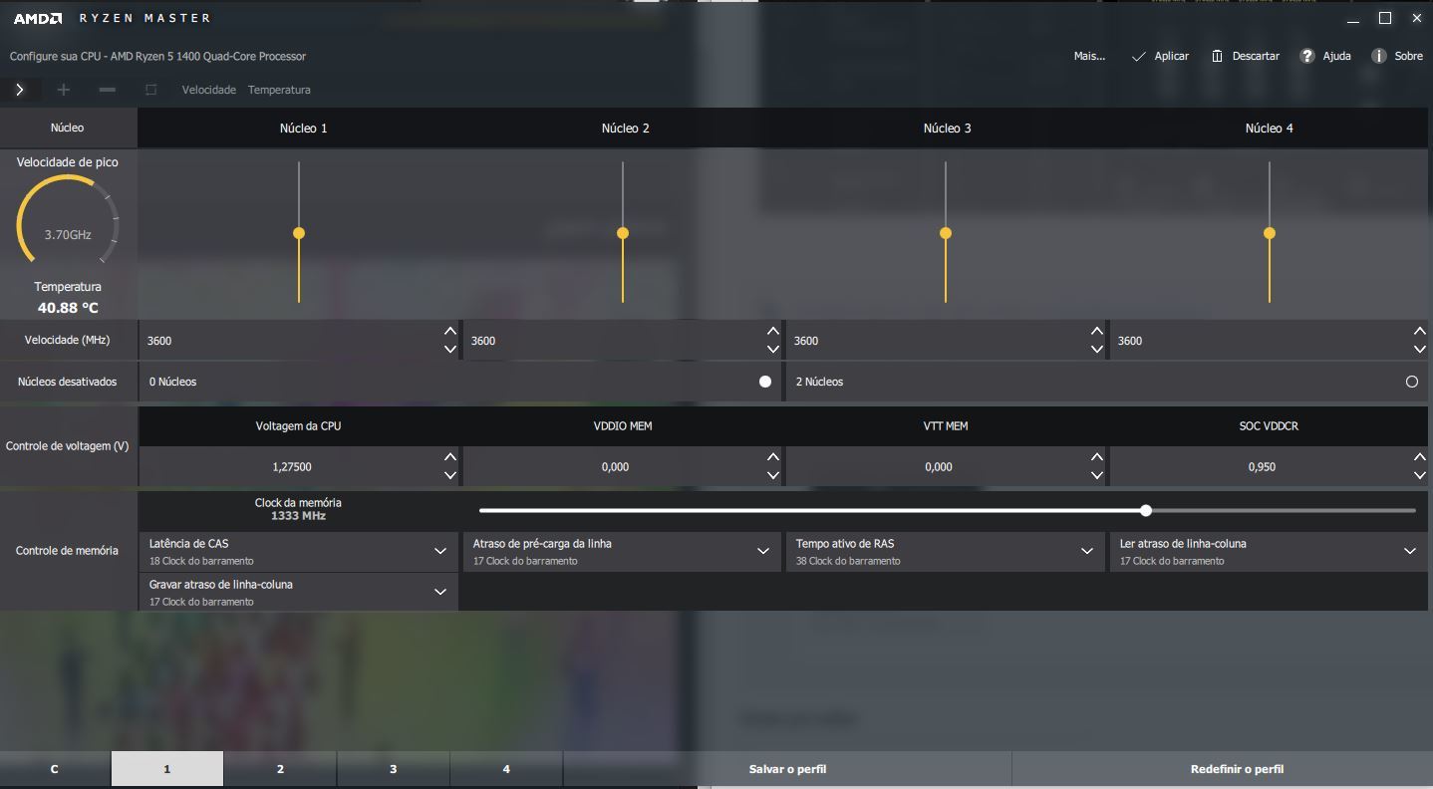The height and width of the screenshot is (789, 1433).
Task: Click the Núcleo 2 speed slider handle
Action: tap(623, 233)
